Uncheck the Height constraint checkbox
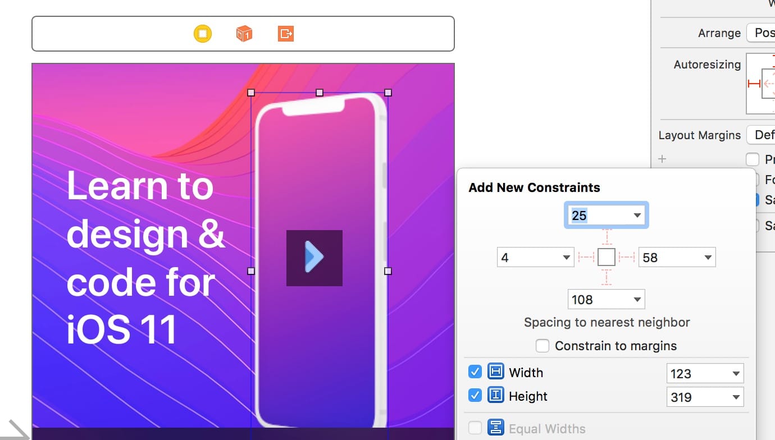Viewport: 775px width, 440px height. (475, 396)
